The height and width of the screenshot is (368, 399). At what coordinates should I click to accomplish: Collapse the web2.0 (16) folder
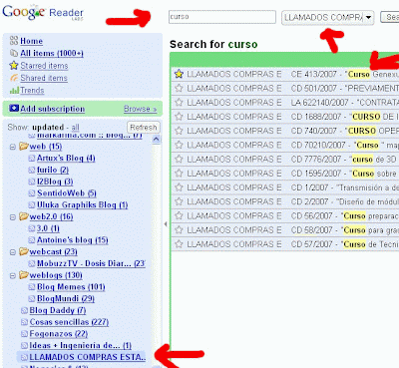(13, 217)
